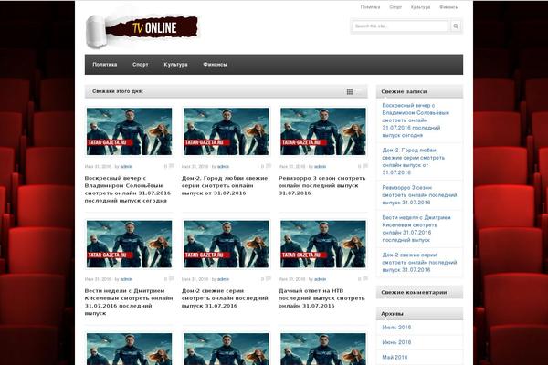Open sidebar link 'Дом-2 свежие серии смотреть онлайн'

click(x=419, y=262)
